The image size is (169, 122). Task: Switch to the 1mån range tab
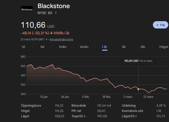tap(63, 47)
